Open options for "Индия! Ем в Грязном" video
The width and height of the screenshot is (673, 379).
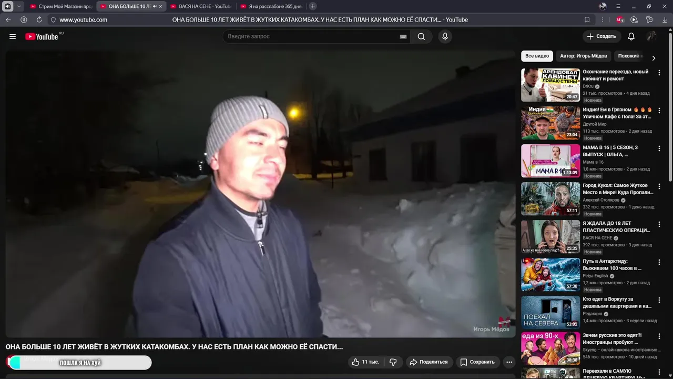click(659, 111)
